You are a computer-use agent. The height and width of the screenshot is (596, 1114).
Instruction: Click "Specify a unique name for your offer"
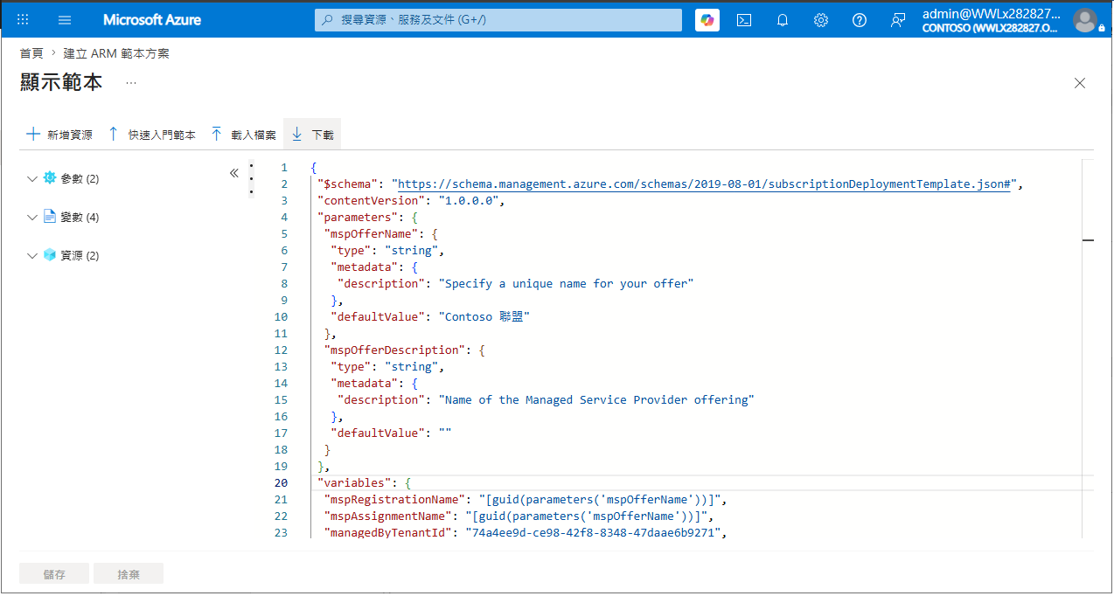coord(566,284)
